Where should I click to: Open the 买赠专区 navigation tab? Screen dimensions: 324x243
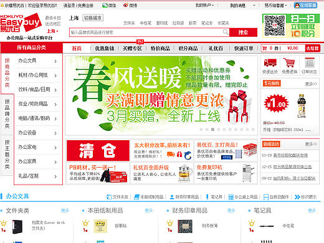tap(132, 49)
